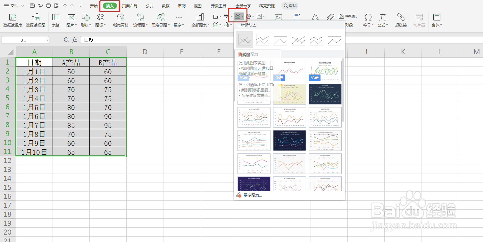Click the fx insert function icon

coord(75,40)
